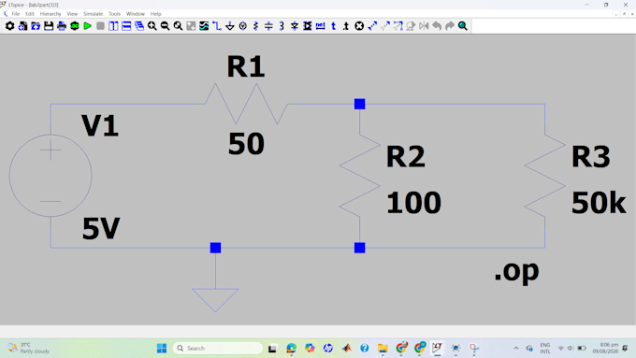Select the Place Voltage Source tool
This screenshot has width=636, height=358.
click(x=243, y=26)
